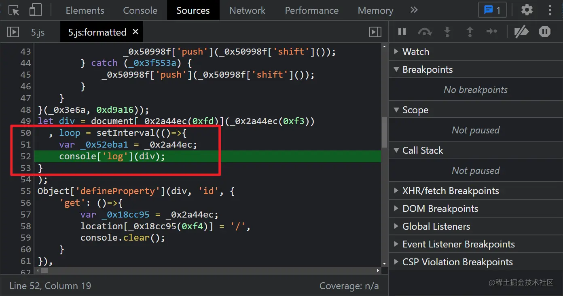
Task: Close the 5.js:formatted tab
Action: (x=135, y=32)
